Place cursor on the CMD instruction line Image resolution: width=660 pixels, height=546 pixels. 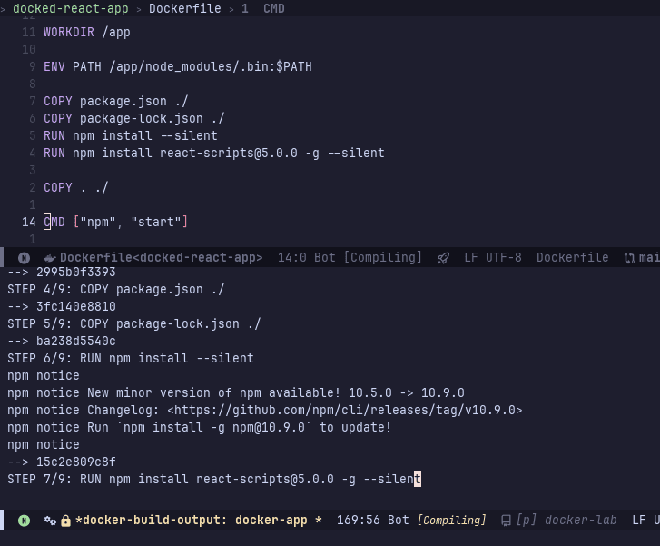tap(115, 222)
